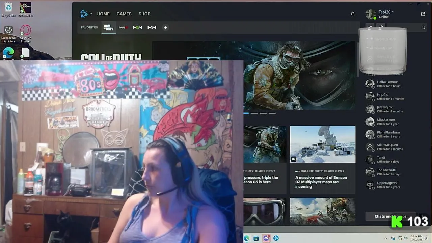
Task: Open the Battle.net logo menu
Action: pos(84,14)
